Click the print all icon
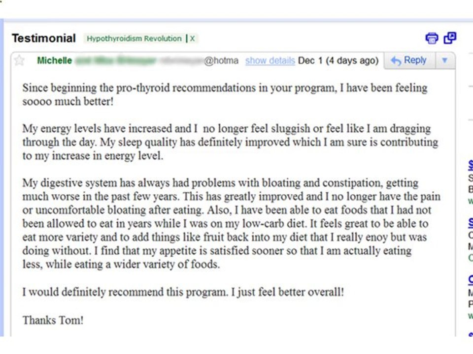This screenshot has height=354, width=473. pyautogui.click(x=432, y=38)
